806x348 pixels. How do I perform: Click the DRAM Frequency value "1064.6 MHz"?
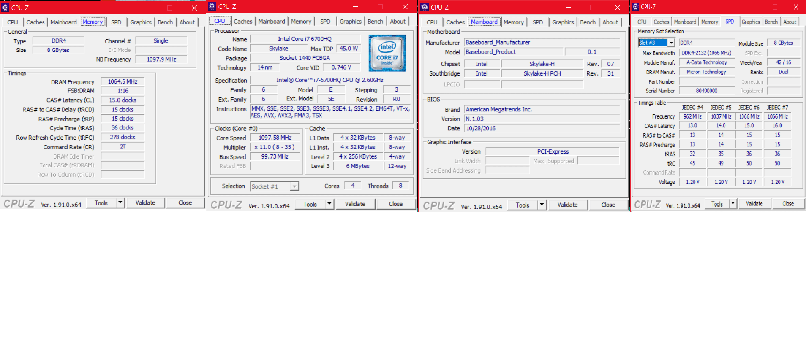click(123, 81)
